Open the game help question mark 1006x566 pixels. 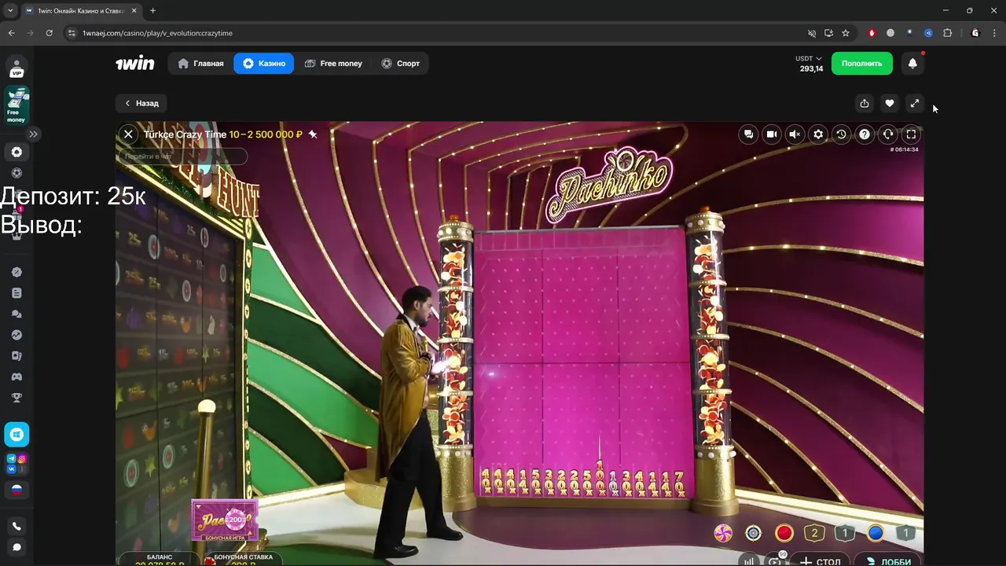865,134
